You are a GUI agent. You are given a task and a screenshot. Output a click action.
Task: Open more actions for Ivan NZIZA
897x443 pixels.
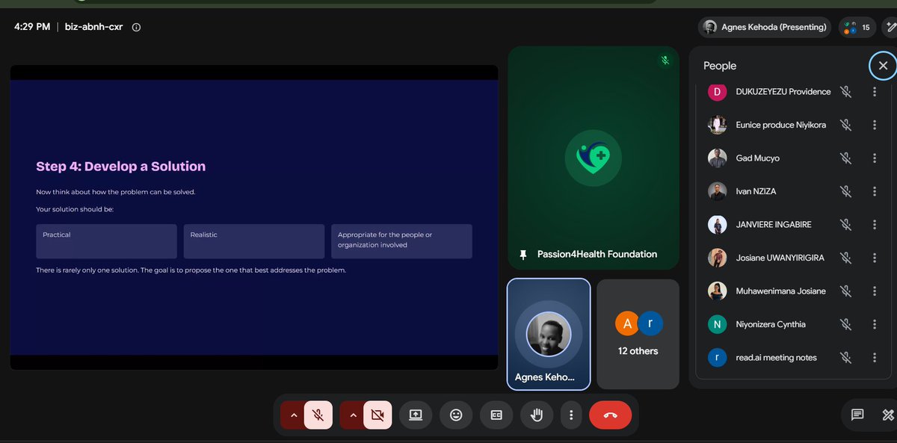(875, 191)
